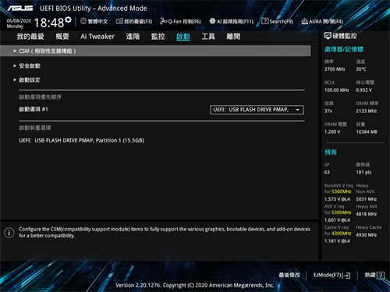Image resolution: width=390 pixels, height=292 pixels.
Task: Click the 處理器/記憶體 section heading
Action: 344,49
